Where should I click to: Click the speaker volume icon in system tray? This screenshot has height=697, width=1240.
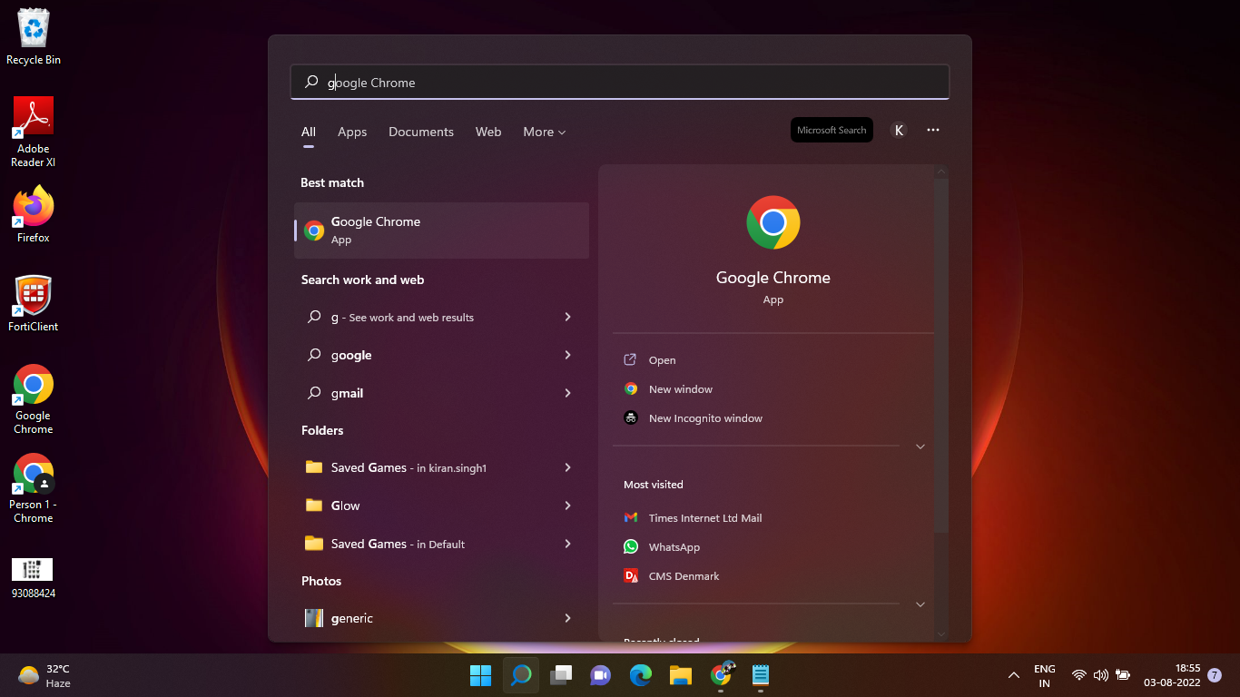(1101, 675)
